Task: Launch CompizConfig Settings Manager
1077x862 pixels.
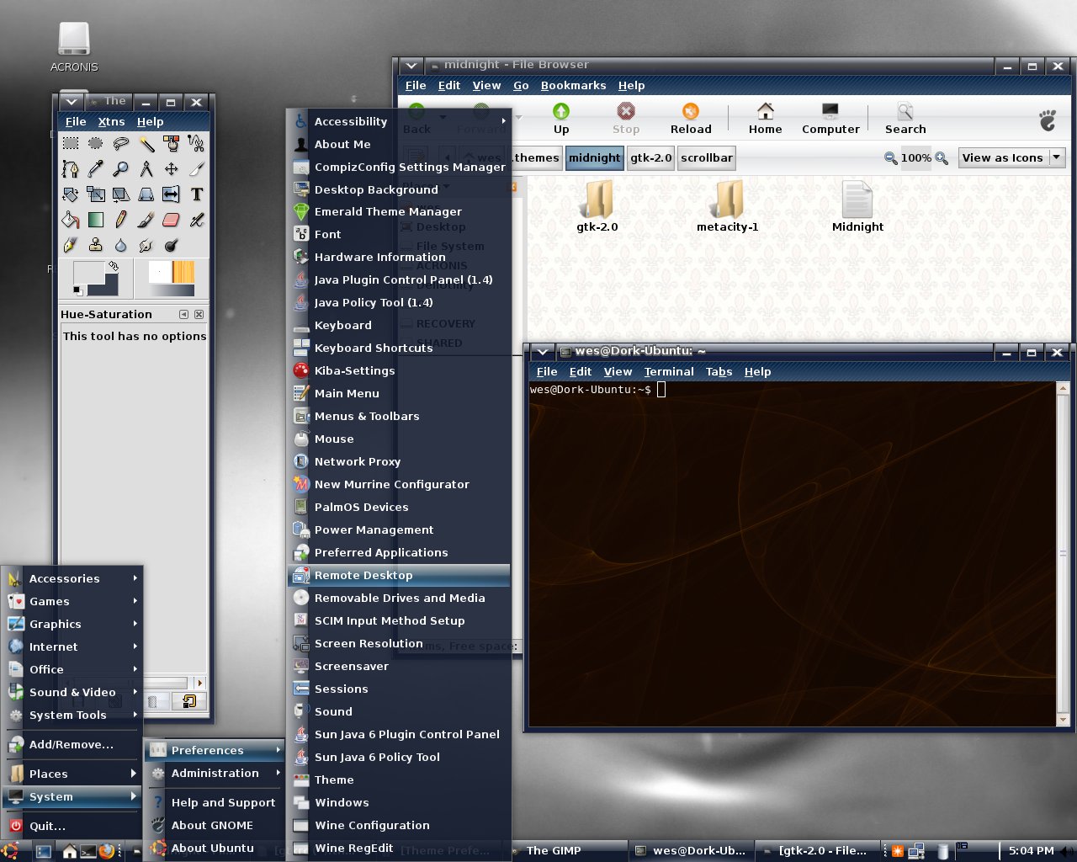Action: click(x=401, y=167)
